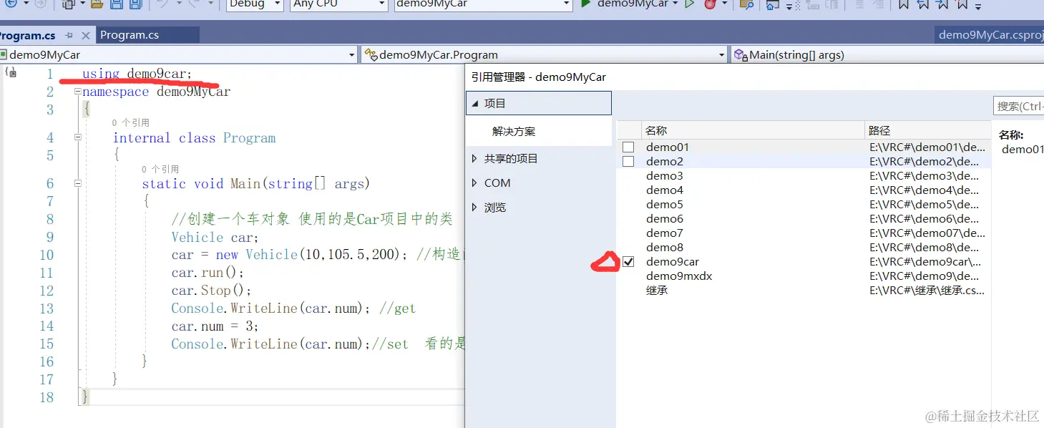Click the Undo arrow icon

coord(162,4)
